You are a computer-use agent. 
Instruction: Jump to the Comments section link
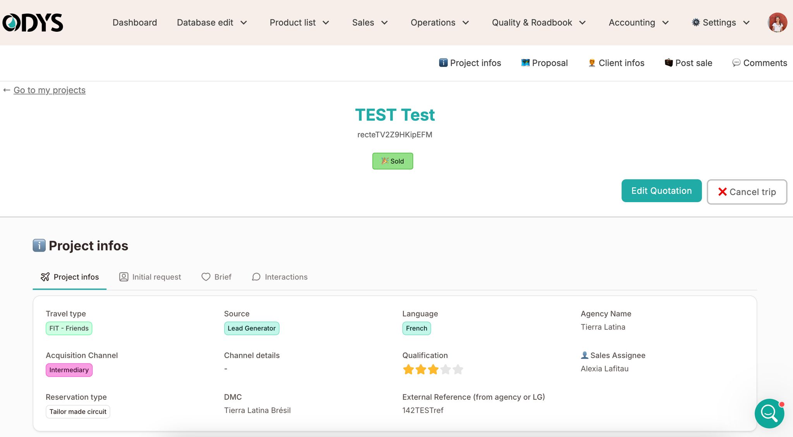[760, 63]
